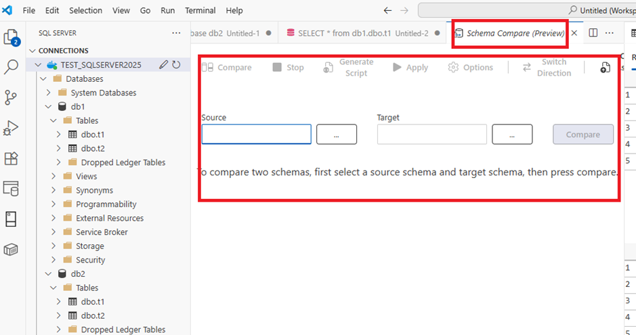Screen dimensions: 636x335
Task: Click the db1 database icon
Action: point(62,106)
